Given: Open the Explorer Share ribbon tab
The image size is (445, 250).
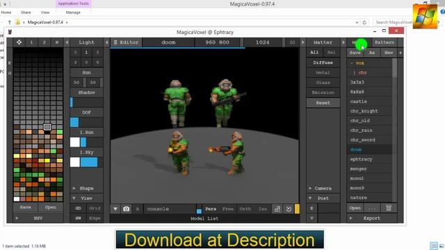Looking at the screenshot, I should click(26, 12).
